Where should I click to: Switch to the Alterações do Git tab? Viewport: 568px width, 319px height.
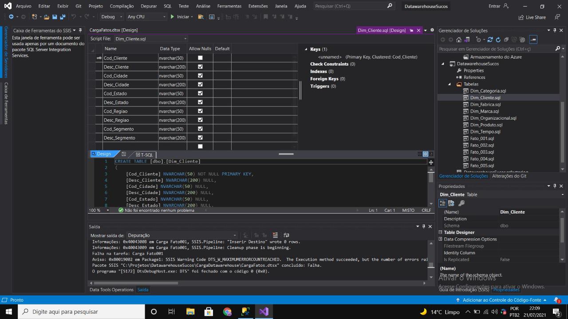pos(509,176)
